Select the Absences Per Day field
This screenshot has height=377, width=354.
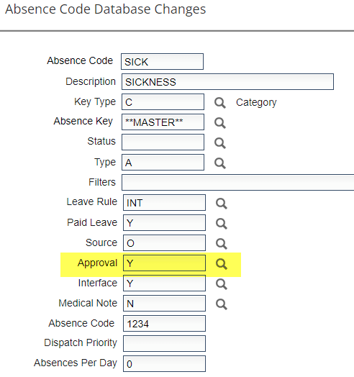point(165,364)
